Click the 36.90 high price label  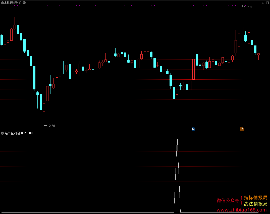click(249, 7)
